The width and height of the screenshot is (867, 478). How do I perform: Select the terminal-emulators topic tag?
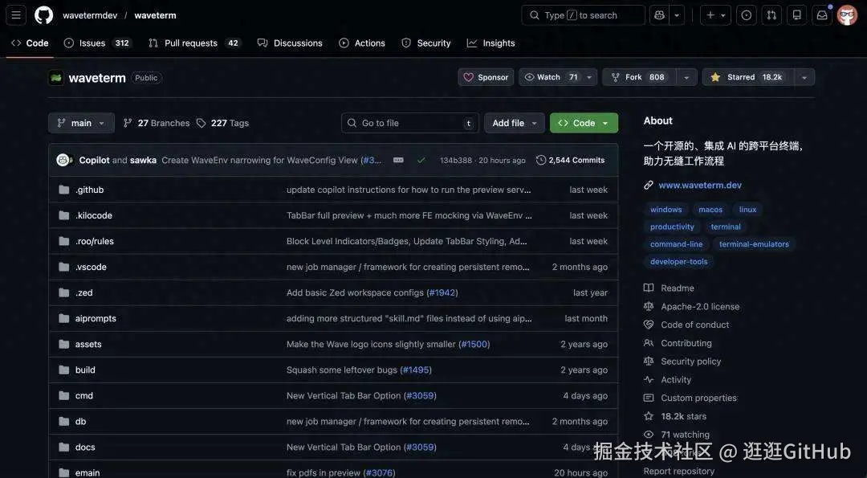pos(754,244)
